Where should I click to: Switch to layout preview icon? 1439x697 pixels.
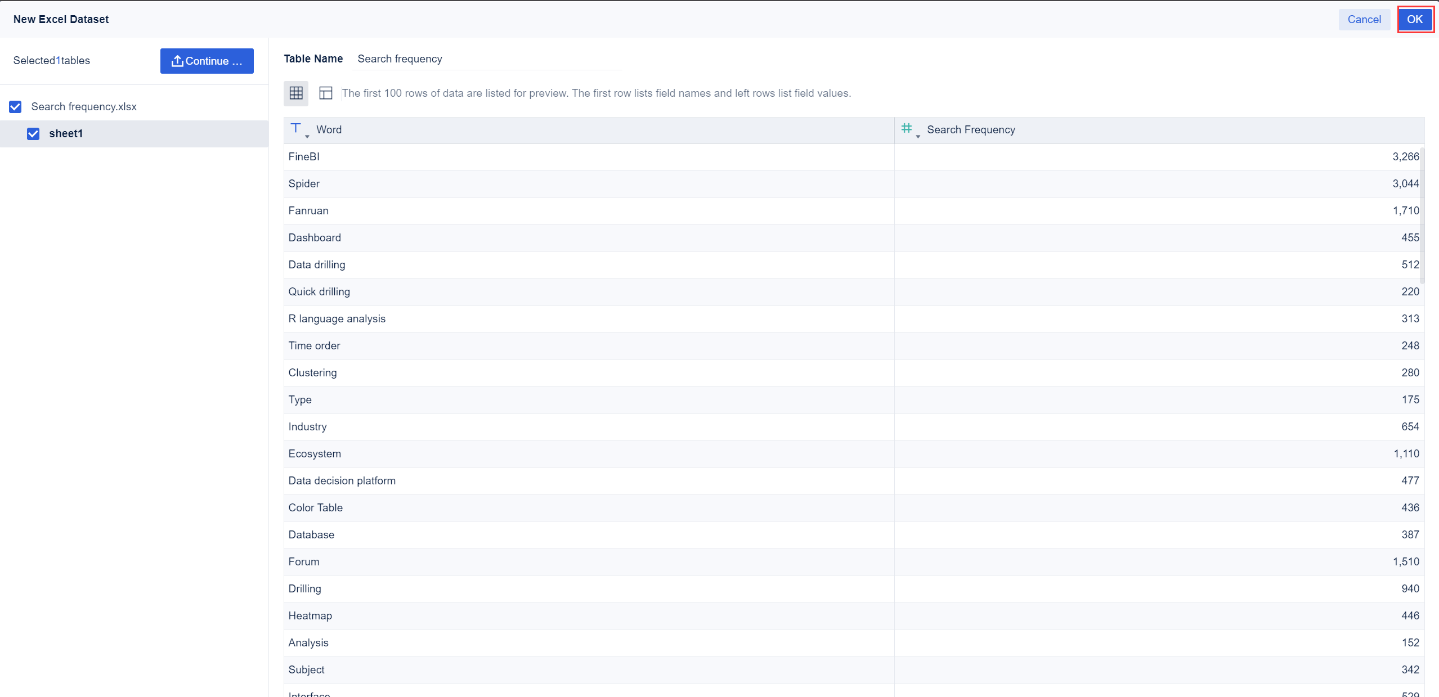tap(326, 93)
